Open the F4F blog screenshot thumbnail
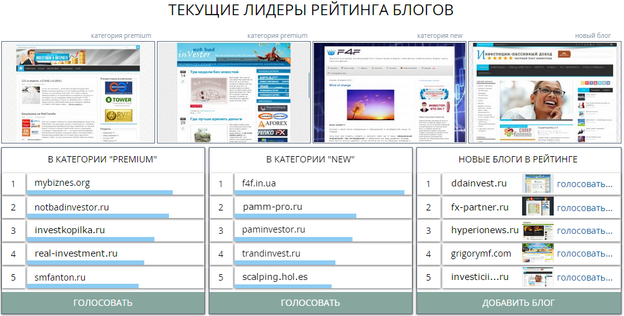Image resolution: width=624 pixels, height=316 pixels. click(x=389, y=92)
